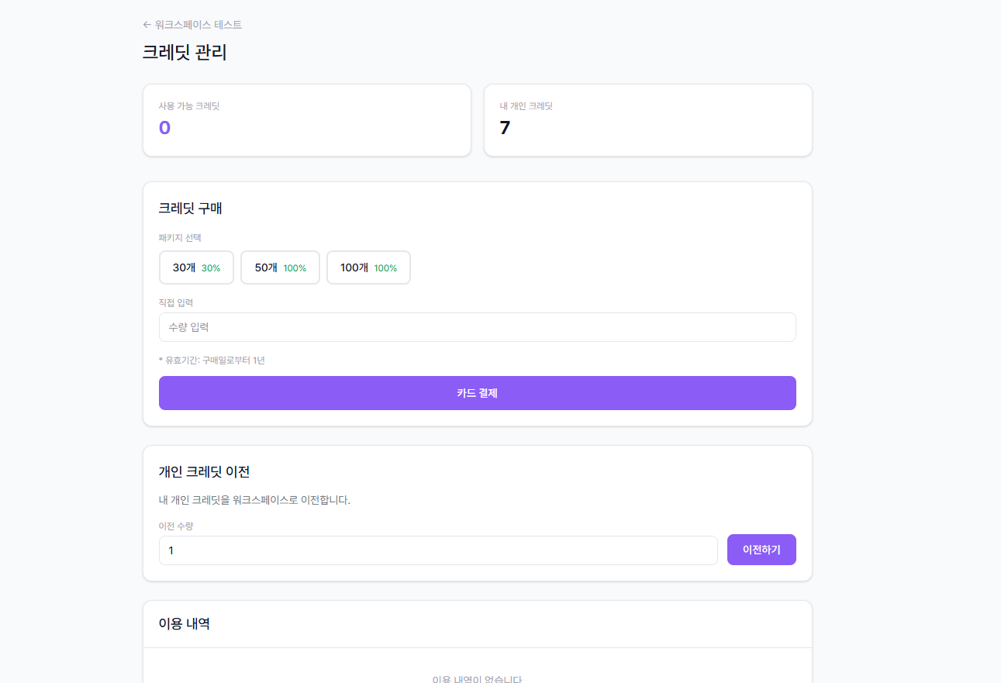The height and width of the screenshot is (683, 1001).
Task: Click the 개인 크레딧 이전 section header
Action: 203,471
